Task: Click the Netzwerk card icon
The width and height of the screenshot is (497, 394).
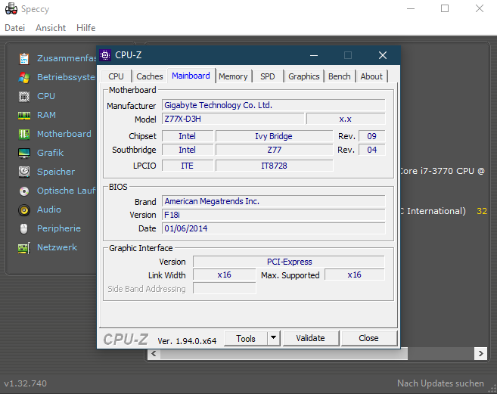Action: (24, 247)
